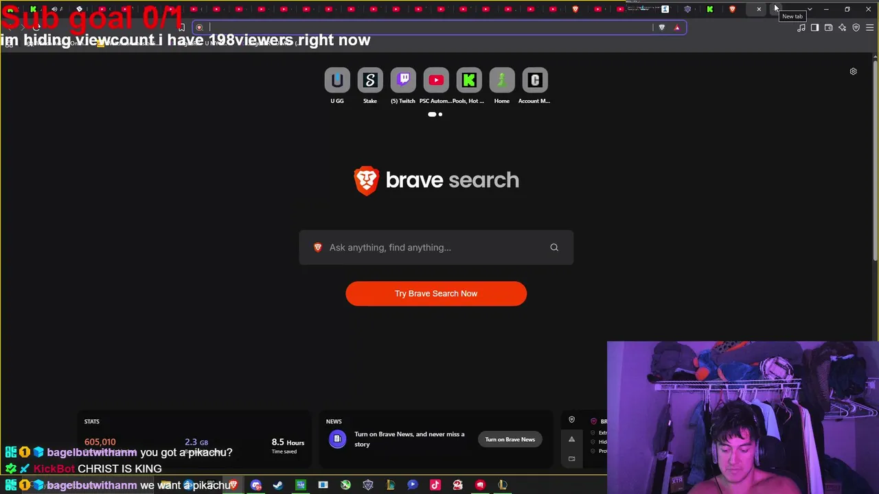Click the magnifier icon in Brave search box
Viewport: 879px width, 494px height.
pos(554,248)
